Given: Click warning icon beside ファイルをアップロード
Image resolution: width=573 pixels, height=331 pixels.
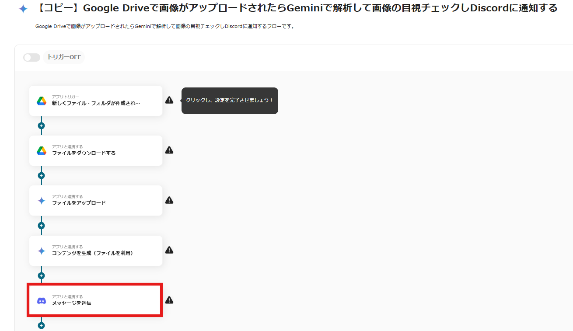Looking at the screenshot, I should [169, 200].
